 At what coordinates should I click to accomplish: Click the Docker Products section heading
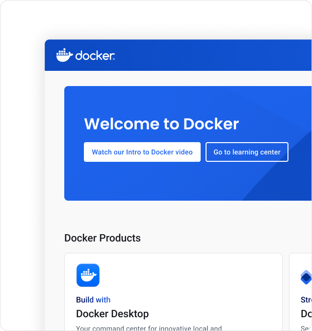pyautogui.click(x=103, y=238)
